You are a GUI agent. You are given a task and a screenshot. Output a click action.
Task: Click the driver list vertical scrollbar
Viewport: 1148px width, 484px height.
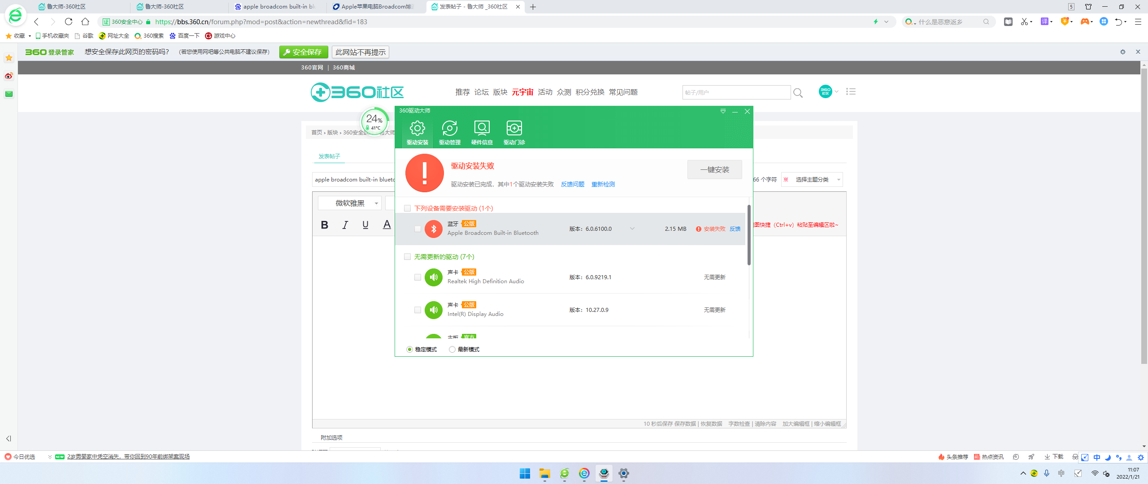[x=748, y=235]
